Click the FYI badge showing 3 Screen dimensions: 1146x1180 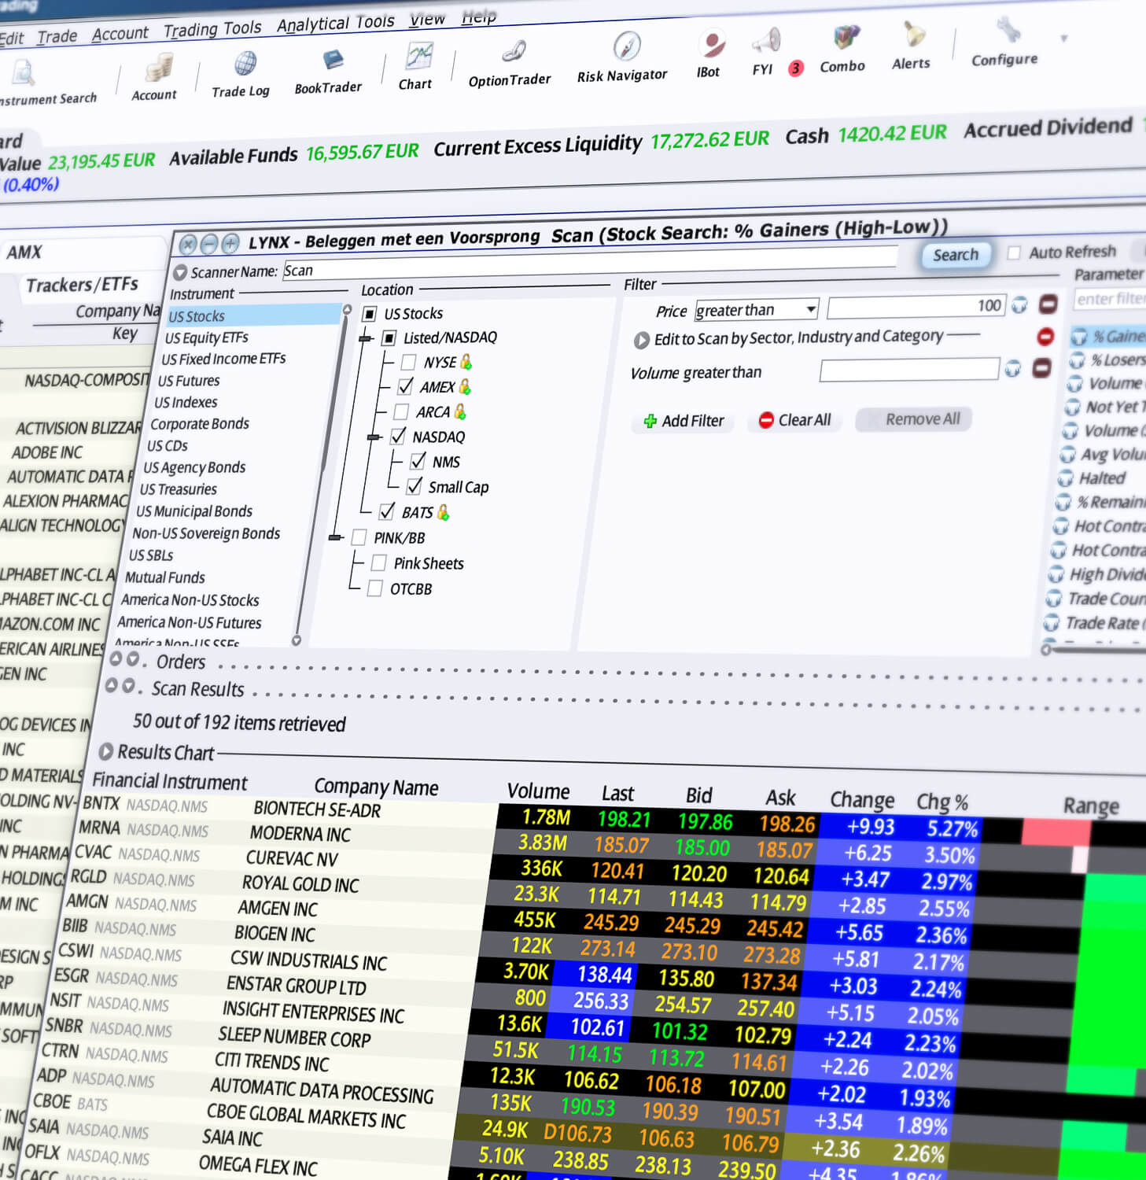796,68
